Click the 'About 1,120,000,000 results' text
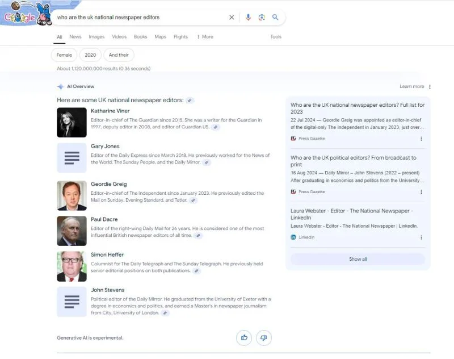The width and height of the screenshot is (454, 359). 104,69
